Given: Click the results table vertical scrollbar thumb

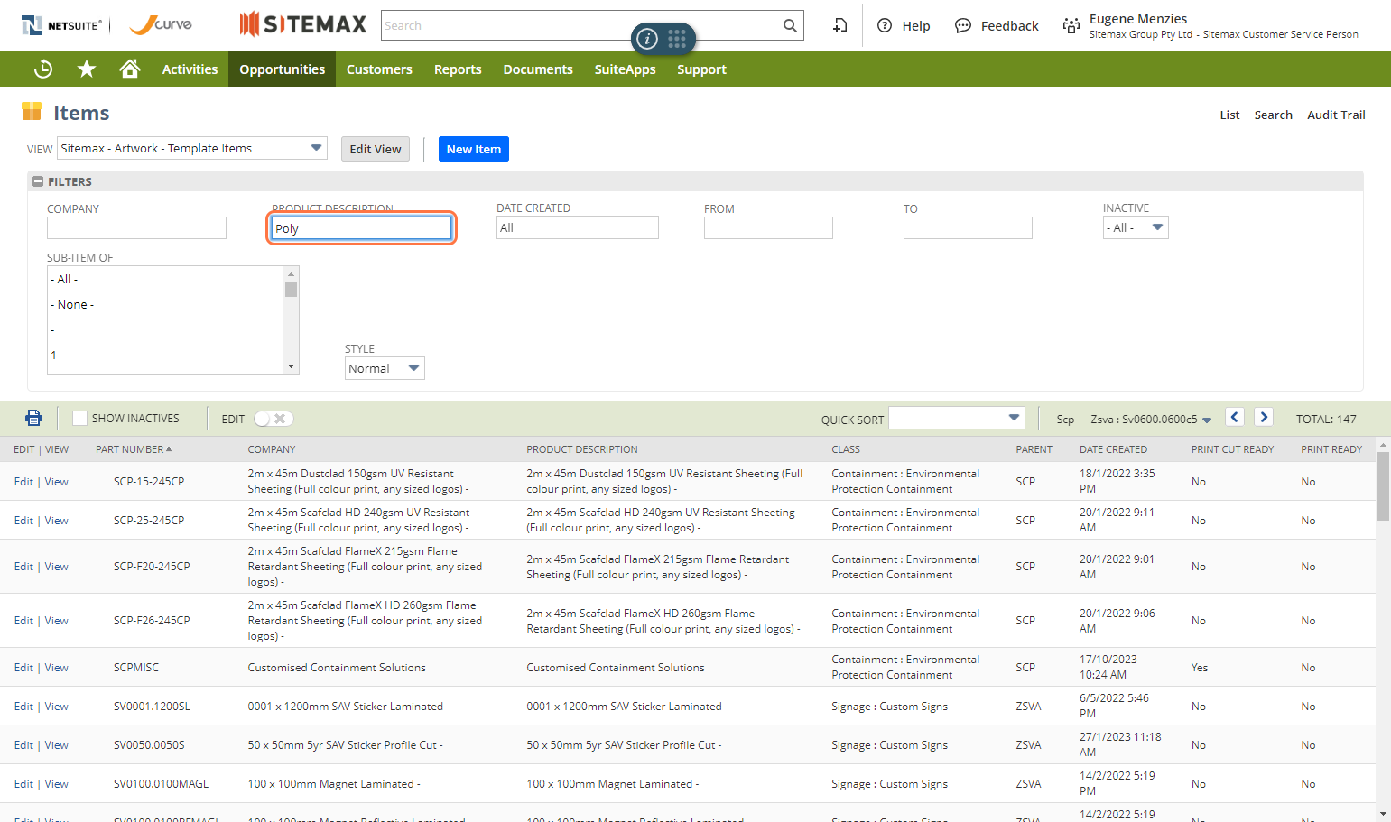Looking at the screenshot, I should tap(1383, 485).
